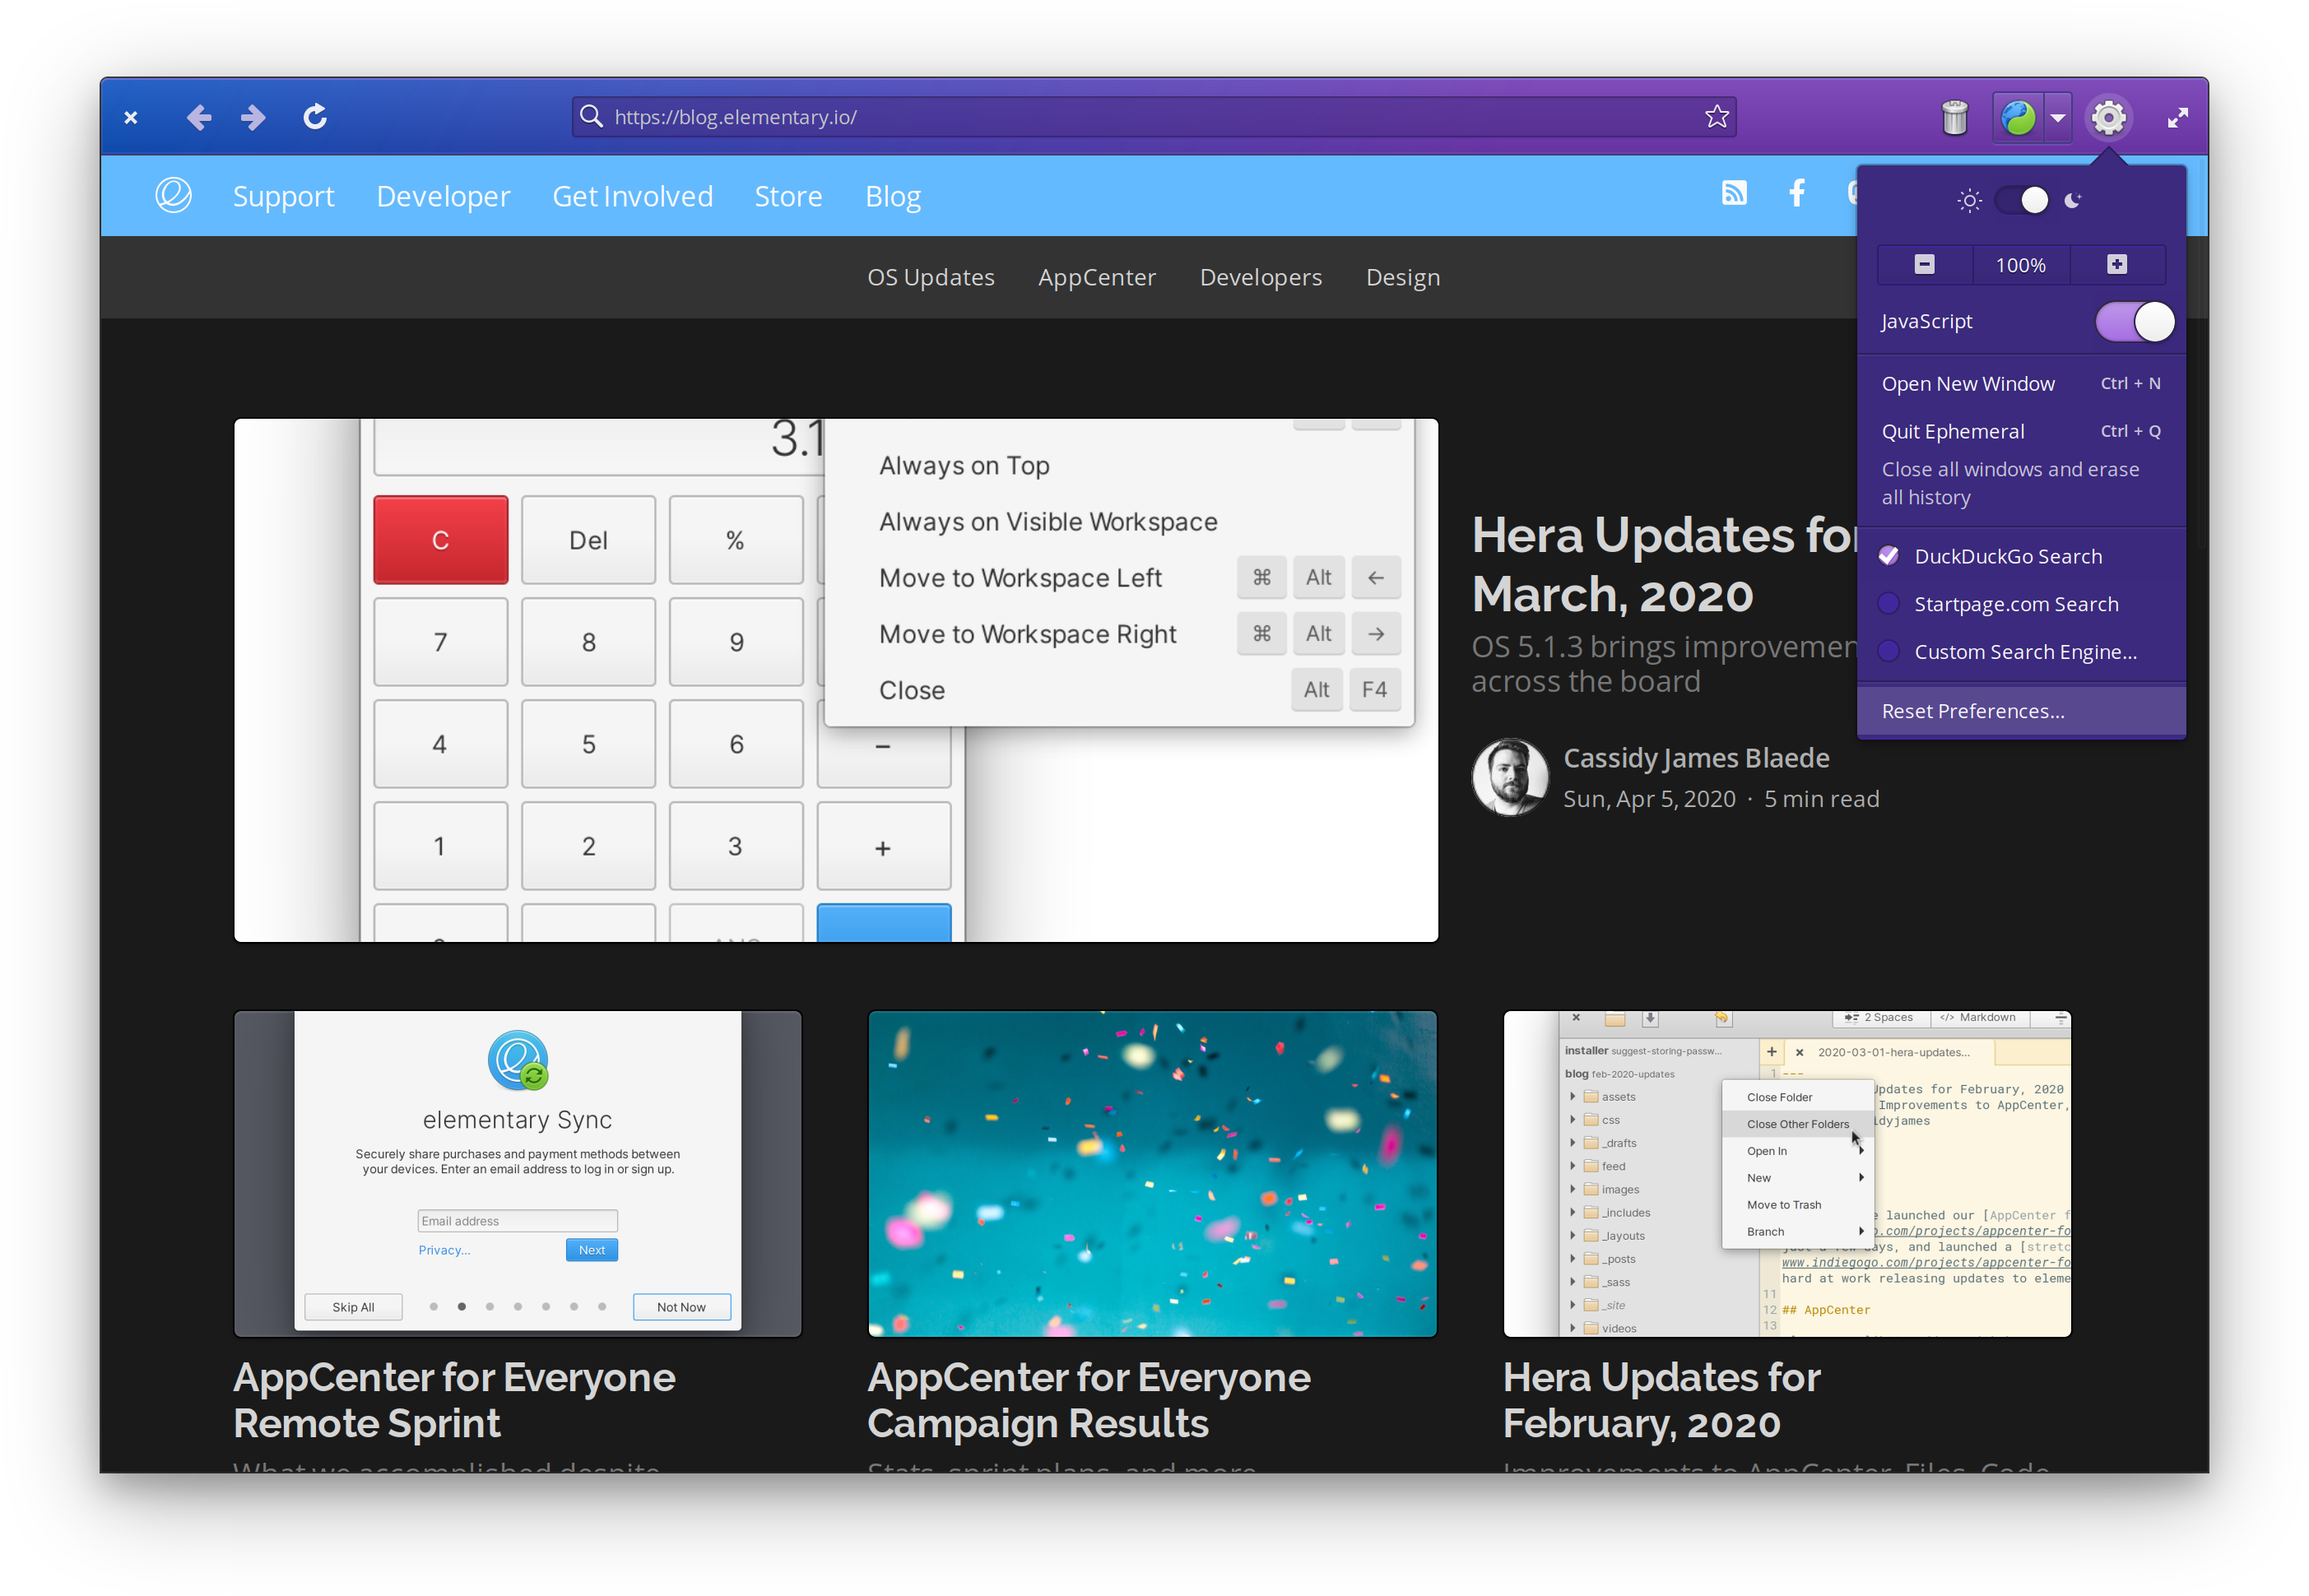This screenshot has height=1596, width=2309.
Task: Bookmark page with star icon
Action: [x=1716, y=117]
